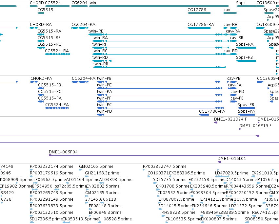
Task: Select the DME1-016L01 clone label
Action: click(232, 159)
